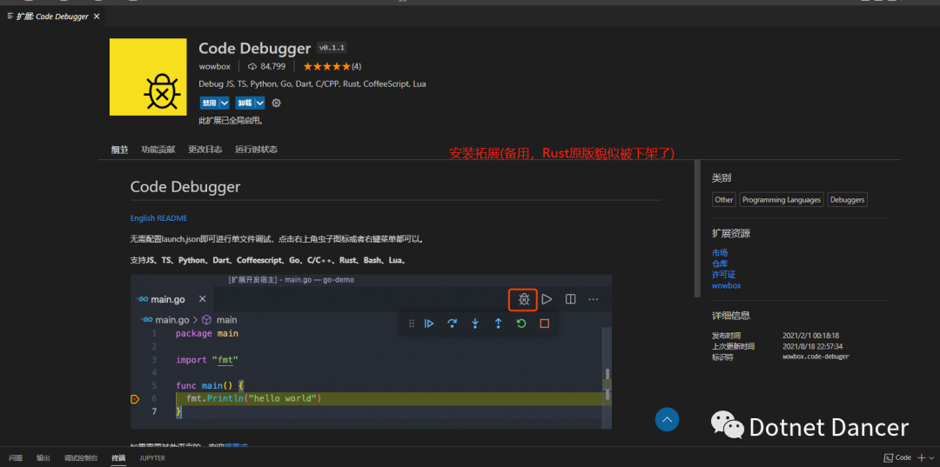This screenshot has height=467, width=940.
Task: Select the JUPYTER panel tab
Action: [x=152, y=457]
